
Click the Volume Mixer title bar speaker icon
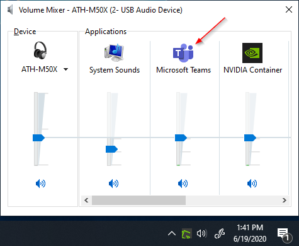point(10,10)
